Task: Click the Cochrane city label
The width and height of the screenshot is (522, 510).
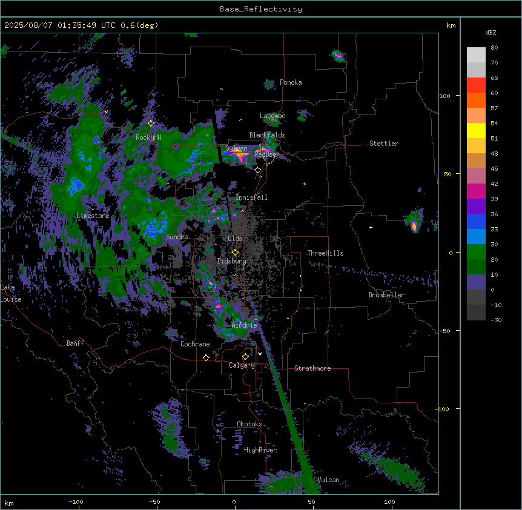Action: (195, 344)
